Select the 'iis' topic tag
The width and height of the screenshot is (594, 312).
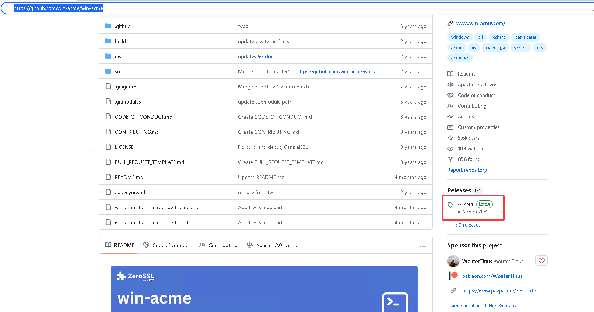[474, 48]
